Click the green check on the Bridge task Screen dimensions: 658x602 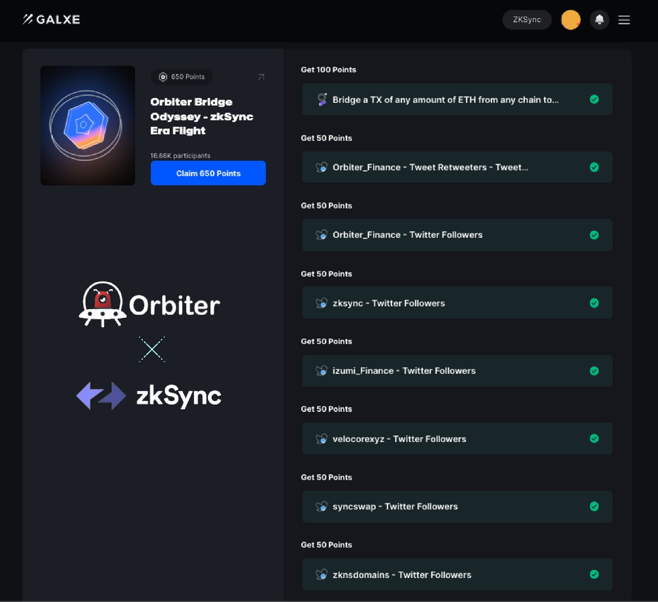pyautogui.click(x=594, y=99)
